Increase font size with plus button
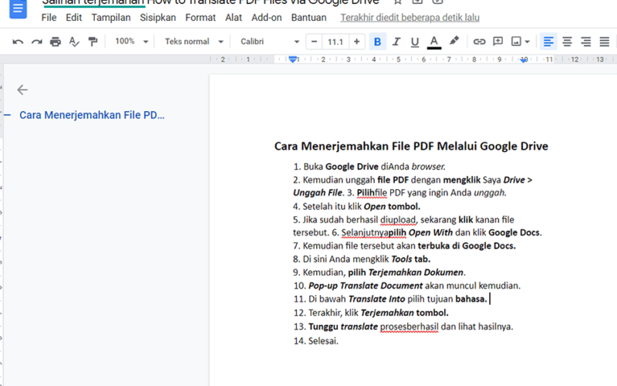Screen dimensions: 617x386 click(356, 42)
